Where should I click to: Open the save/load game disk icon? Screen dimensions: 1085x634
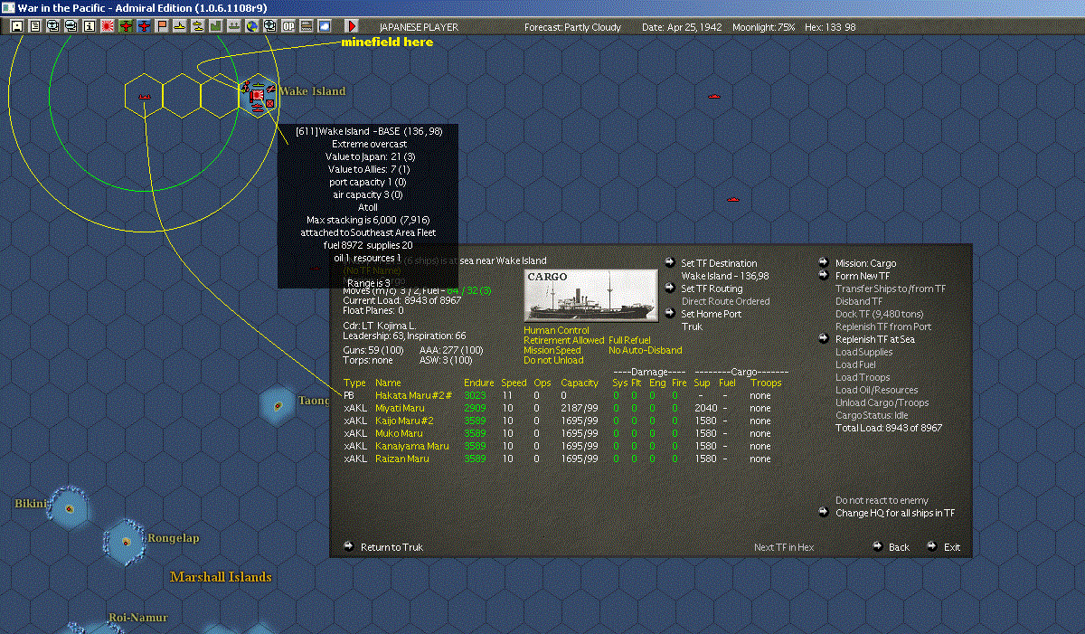pyautogui.click(x=16, y=26)
